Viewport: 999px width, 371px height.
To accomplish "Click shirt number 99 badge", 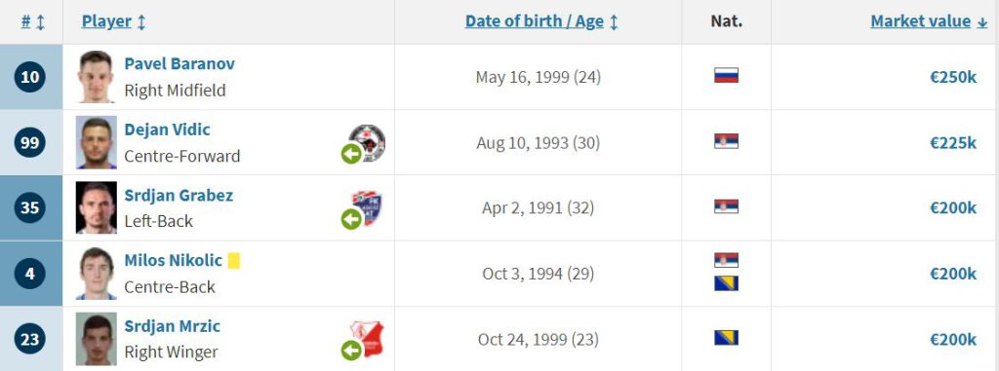I will click(30, 142).
